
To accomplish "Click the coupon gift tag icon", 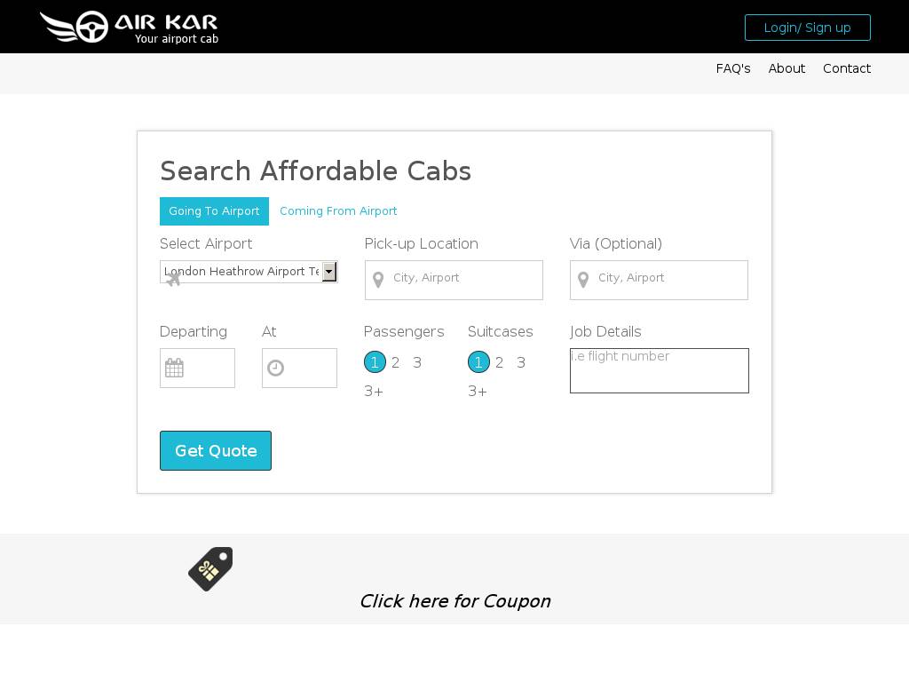I will (x=210, y=568).
